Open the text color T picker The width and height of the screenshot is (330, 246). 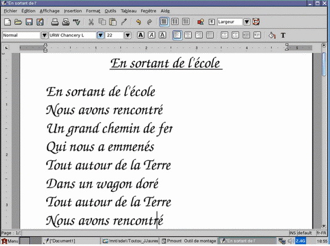pos(283,35)
